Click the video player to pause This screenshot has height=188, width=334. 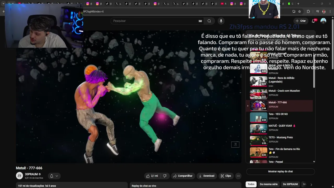point(129,97)
